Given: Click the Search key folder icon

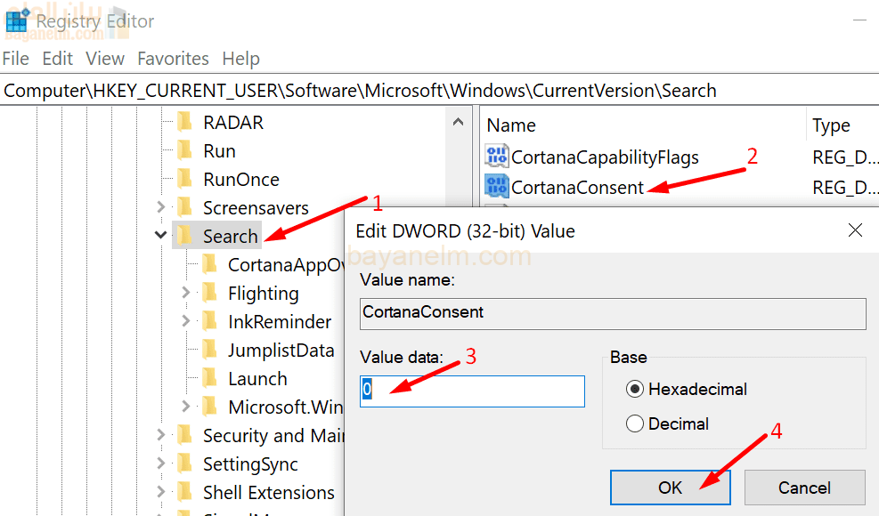Looking at the screenshot, I should pos(184,236).
